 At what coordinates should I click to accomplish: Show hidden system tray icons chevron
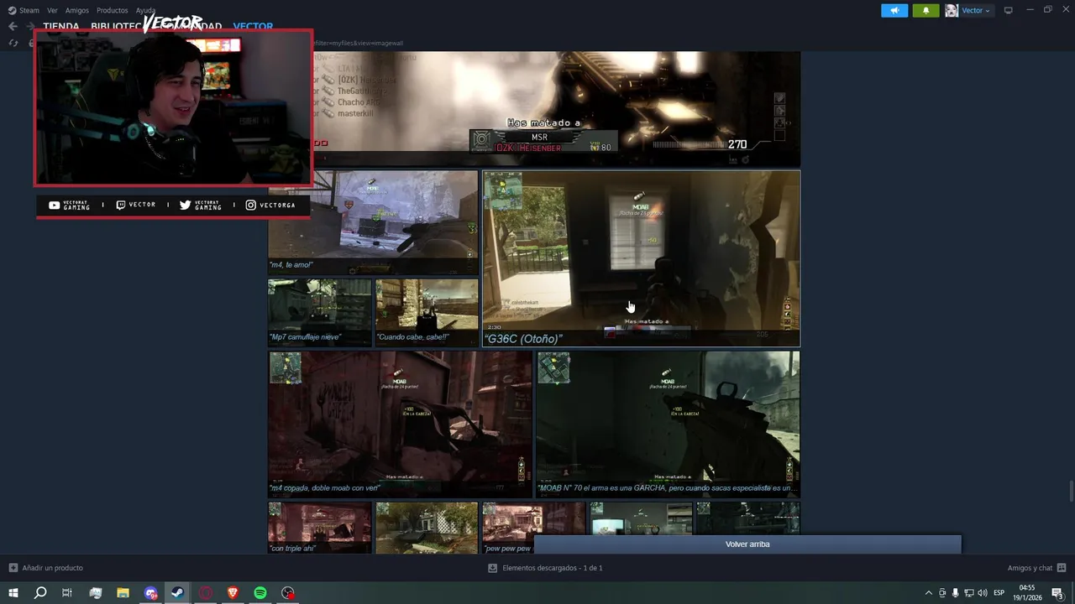928,593
